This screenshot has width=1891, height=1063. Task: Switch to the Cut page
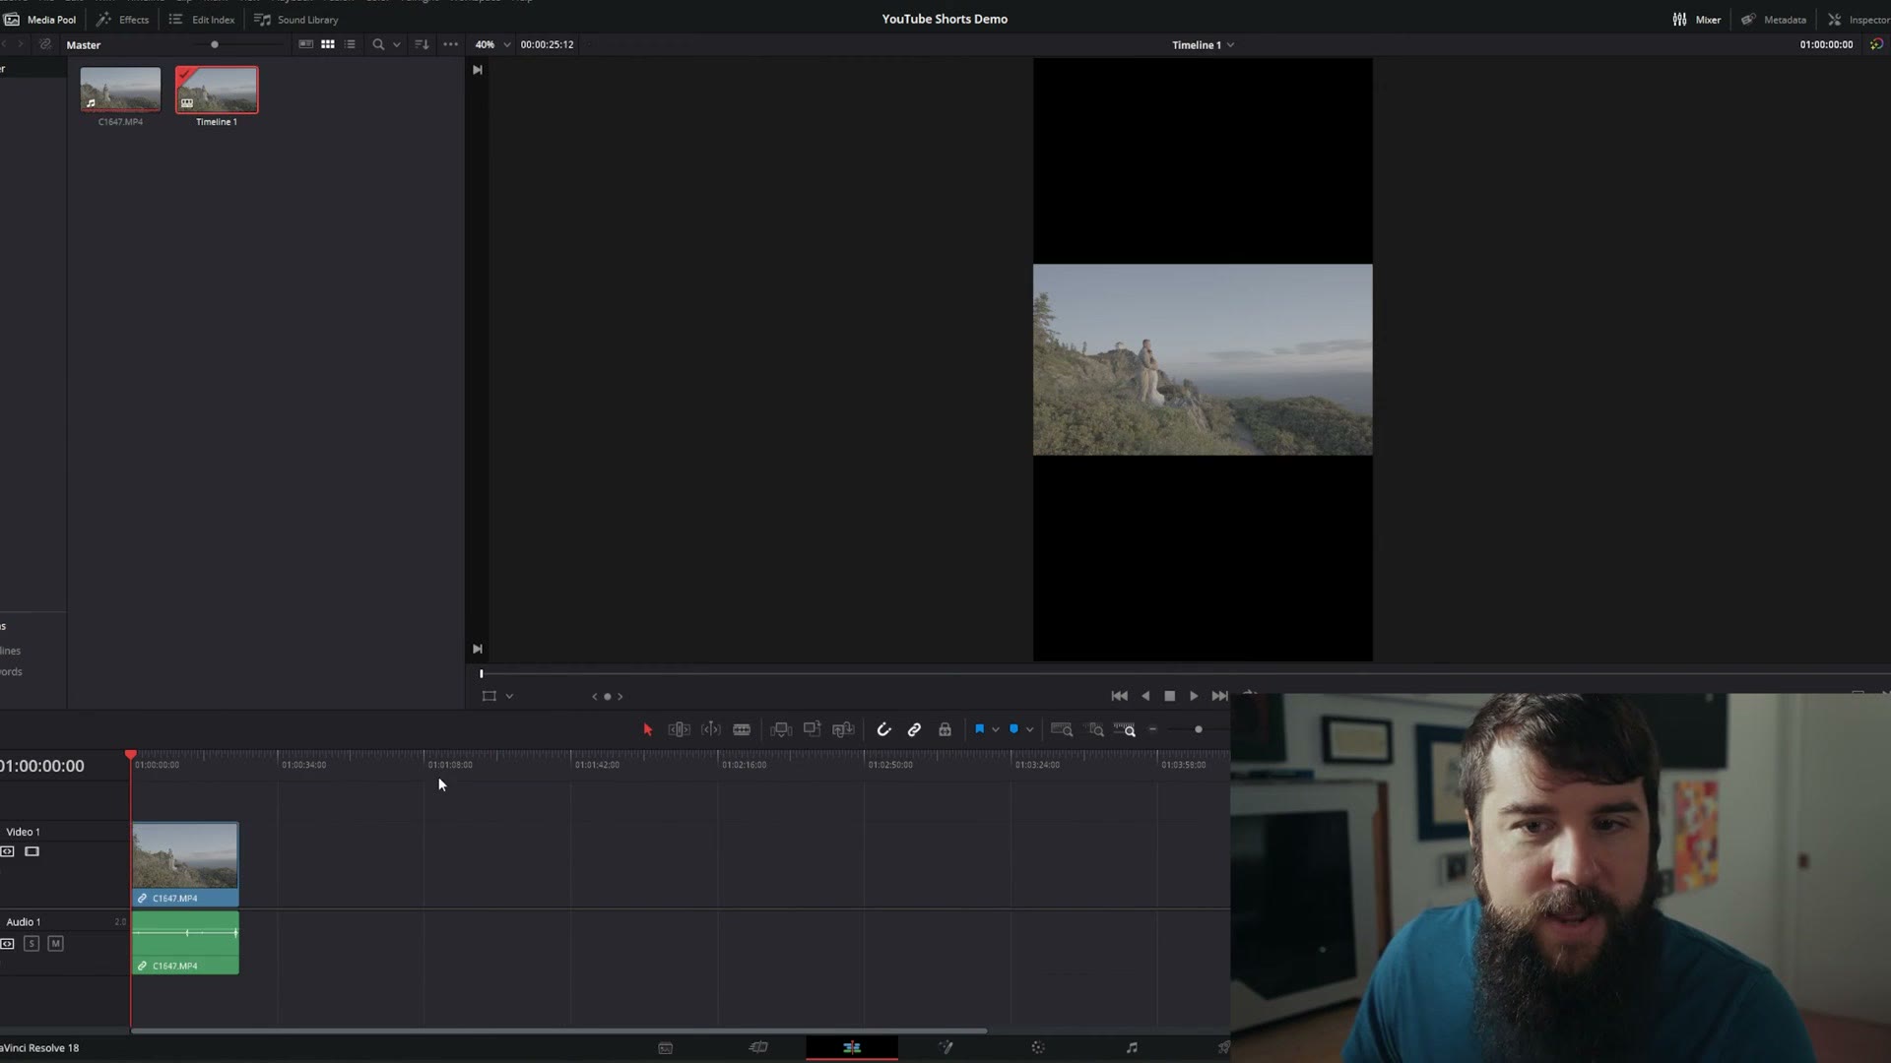pyautogui.click(x=758, y=1047)
